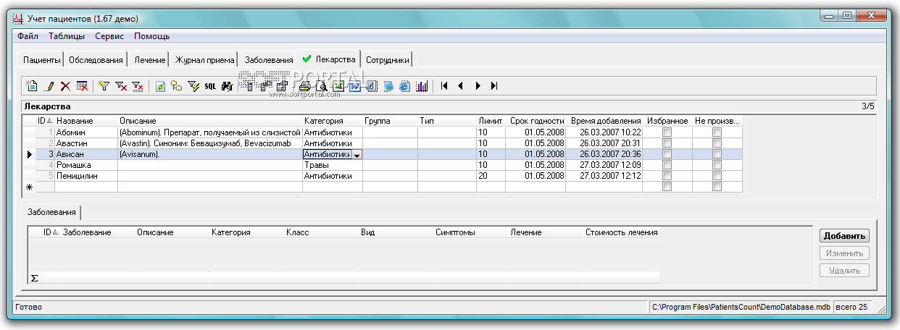
Task: Go to first record arrow
Action: pos(444,86)
